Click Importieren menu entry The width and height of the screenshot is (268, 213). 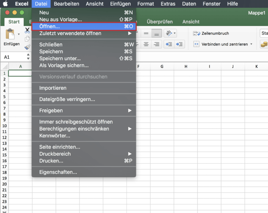point(84,88)
